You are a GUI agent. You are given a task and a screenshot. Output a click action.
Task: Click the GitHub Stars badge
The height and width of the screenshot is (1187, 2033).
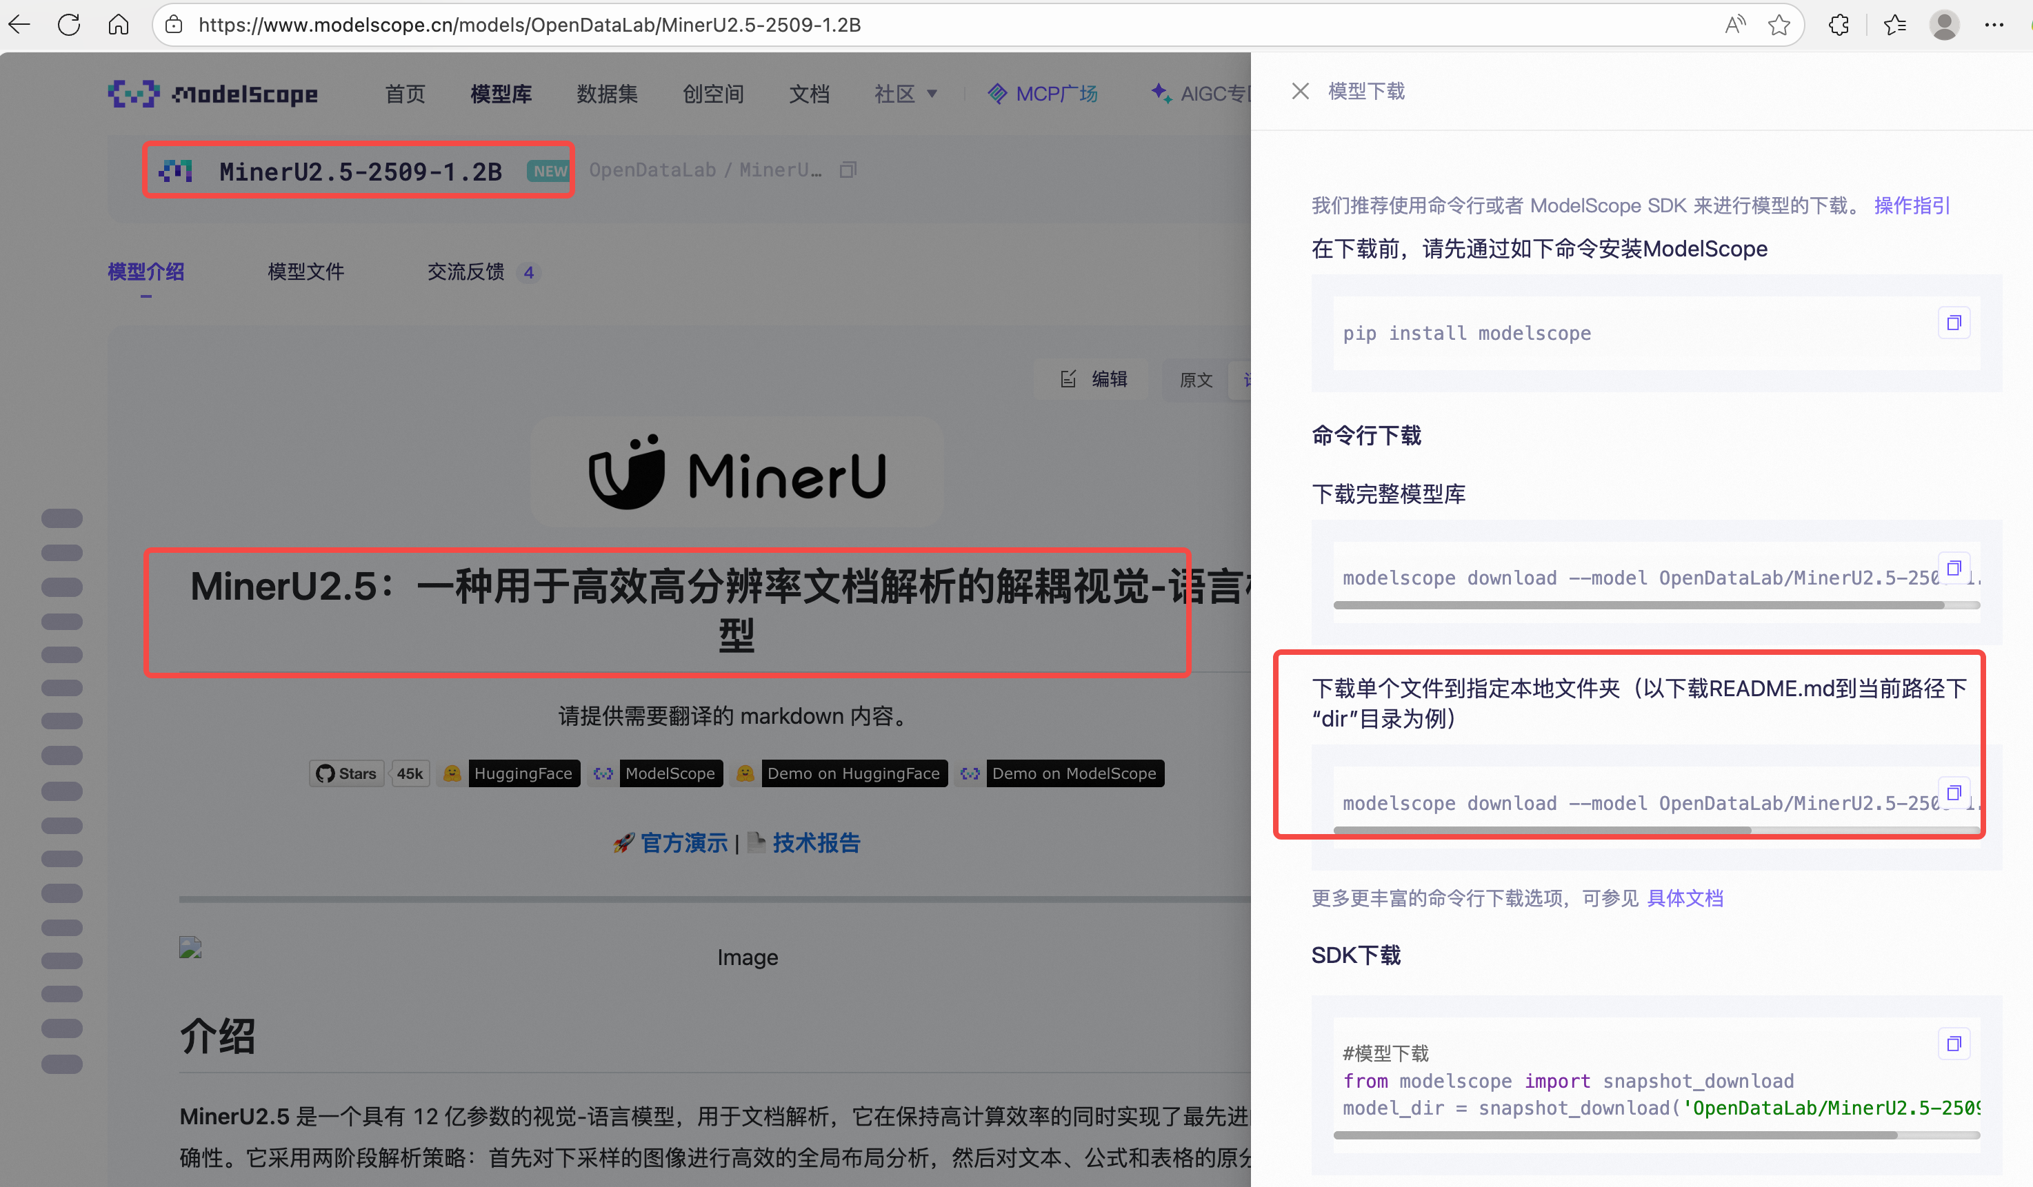[345, 773]
